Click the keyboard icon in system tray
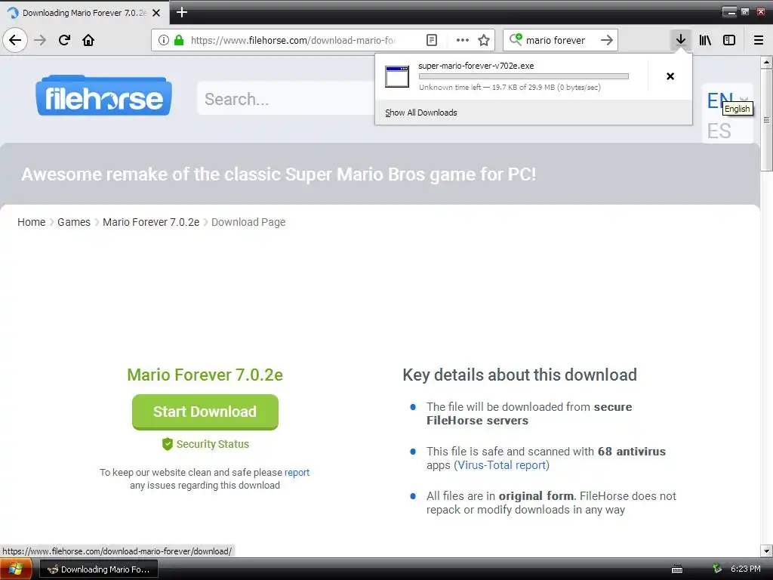Screen dimensions: 773x580 coord(677,569)
